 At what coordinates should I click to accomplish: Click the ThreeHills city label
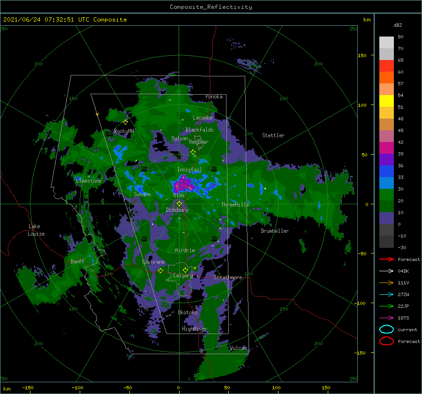pyautogui.click(x=235, y=205)
